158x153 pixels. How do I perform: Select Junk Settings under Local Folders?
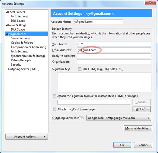[x=19, y=16]
